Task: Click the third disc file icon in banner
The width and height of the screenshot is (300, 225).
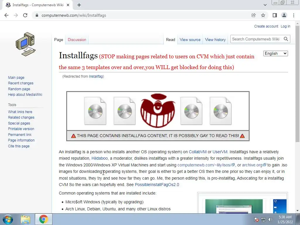Action: [x=191, y=111]
